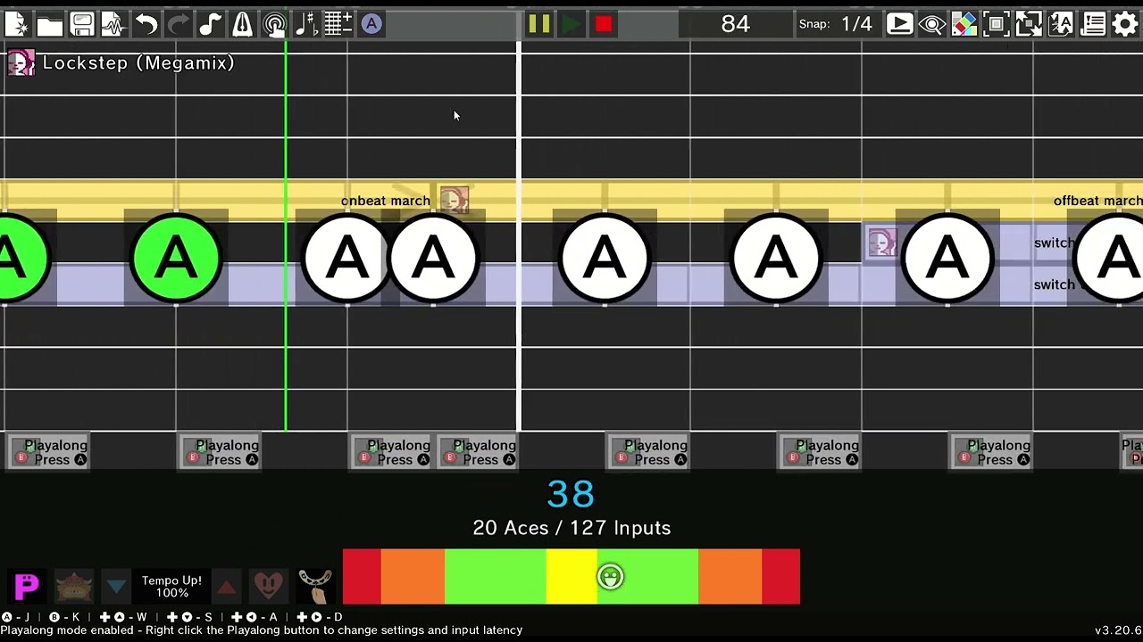Click the pink P button icon

(x=27, y=586)
